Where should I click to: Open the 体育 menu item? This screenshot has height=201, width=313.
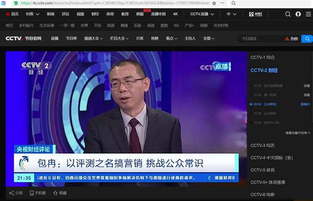point(110,14)
